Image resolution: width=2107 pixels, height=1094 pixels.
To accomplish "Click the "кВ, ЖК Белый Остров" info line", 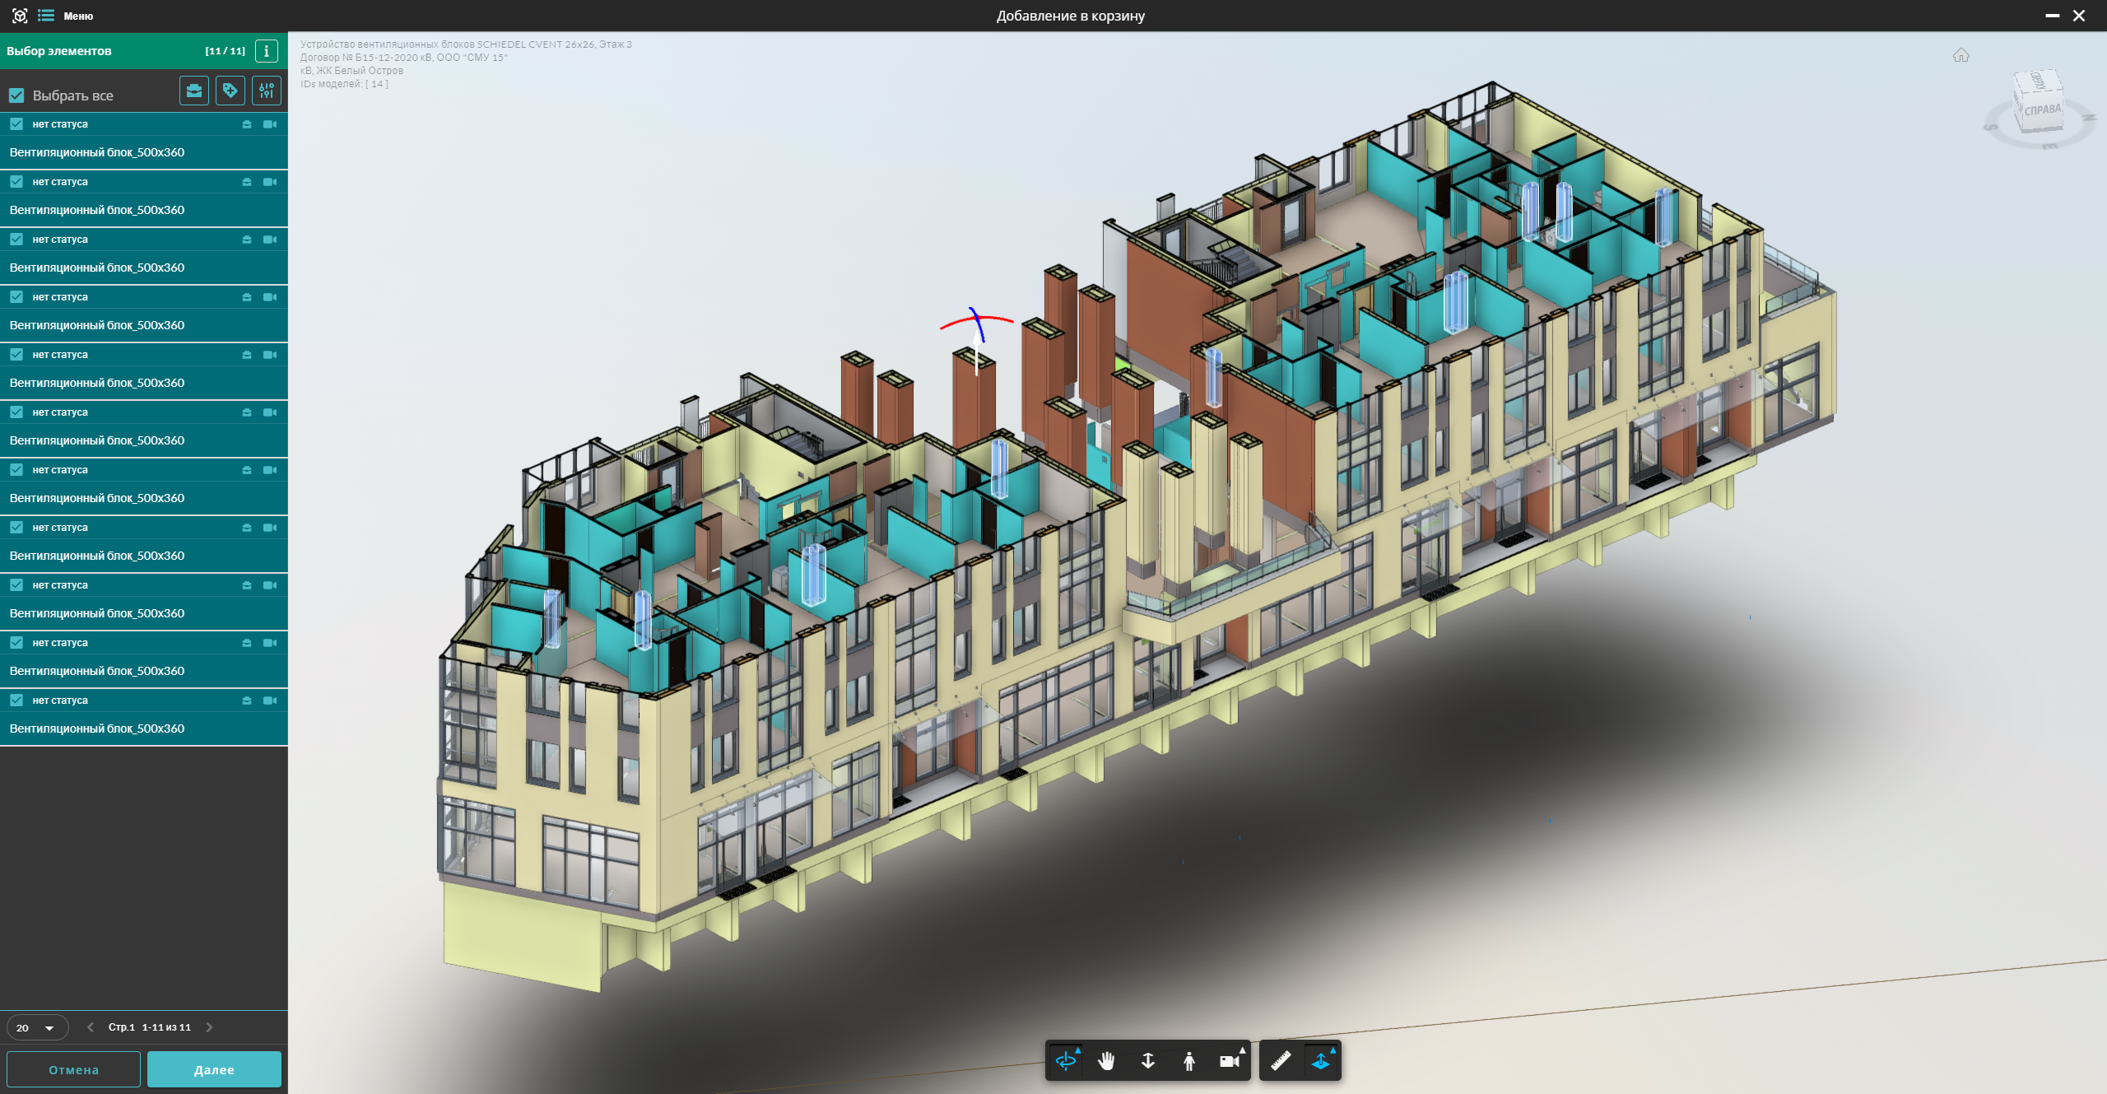I will [351, 71].
